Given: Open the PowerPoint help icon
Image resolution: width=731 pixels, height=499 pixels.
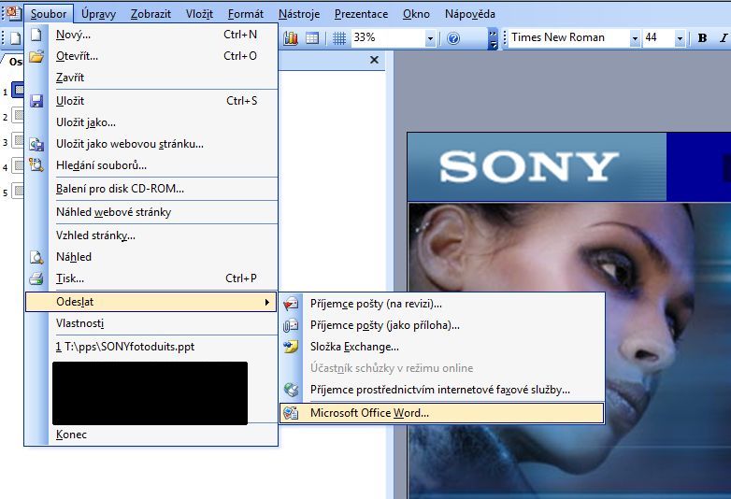Looking at the screenshot, I should point(453,38).
